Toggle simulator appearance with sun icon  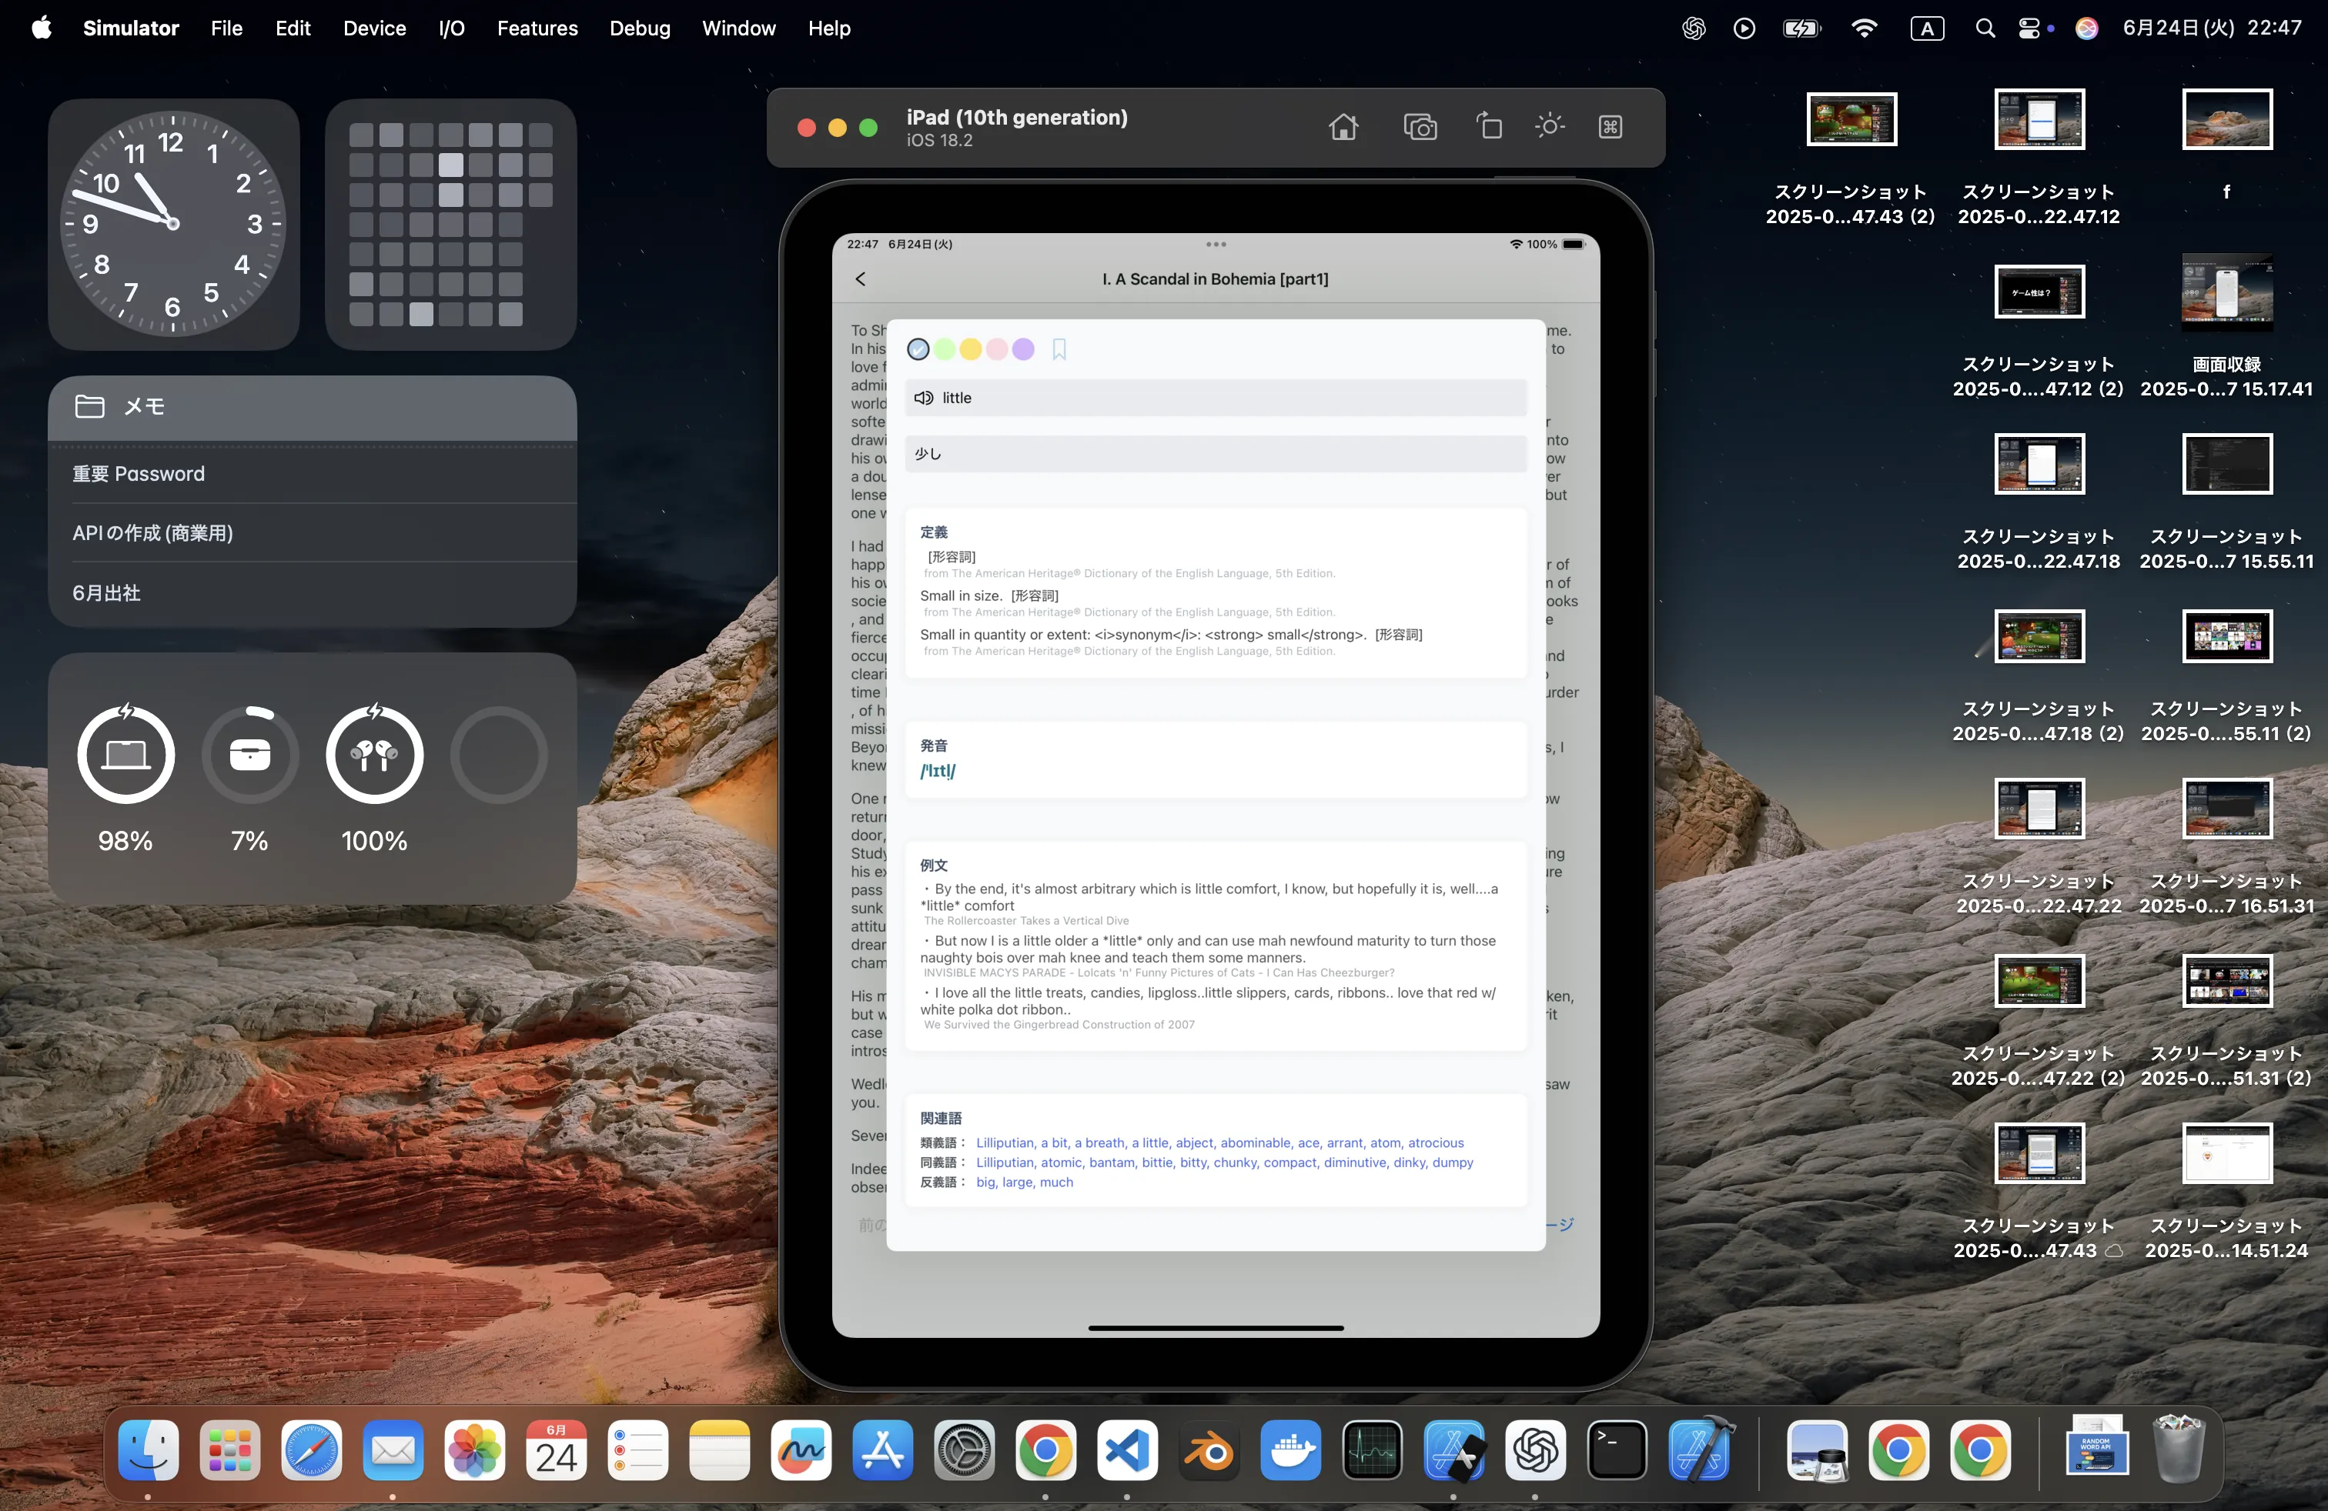click(1550, 127)
